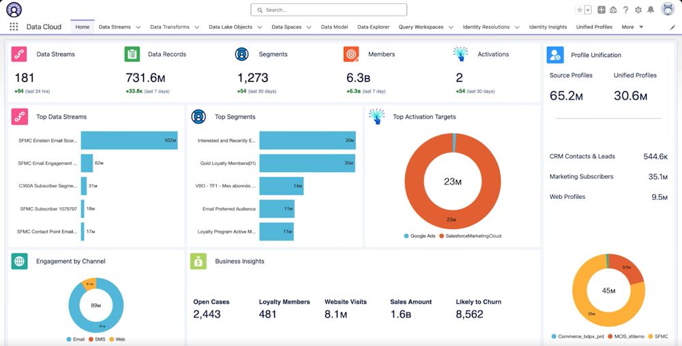Open the setup gear icon
This screenshot has height=346, width=682.
pos(638,10)
